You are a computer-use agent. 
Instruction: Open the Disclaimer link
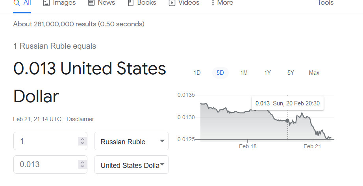click(80, 119)
